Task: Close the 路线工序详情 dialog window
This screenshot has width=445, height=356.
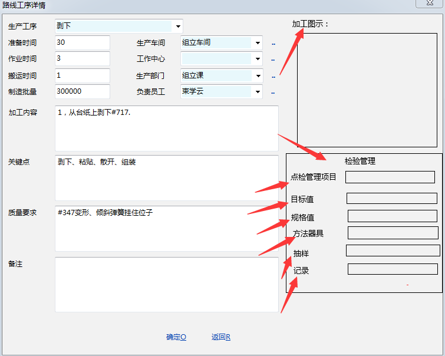Action: pyautogui.click(x=430, y=4)
